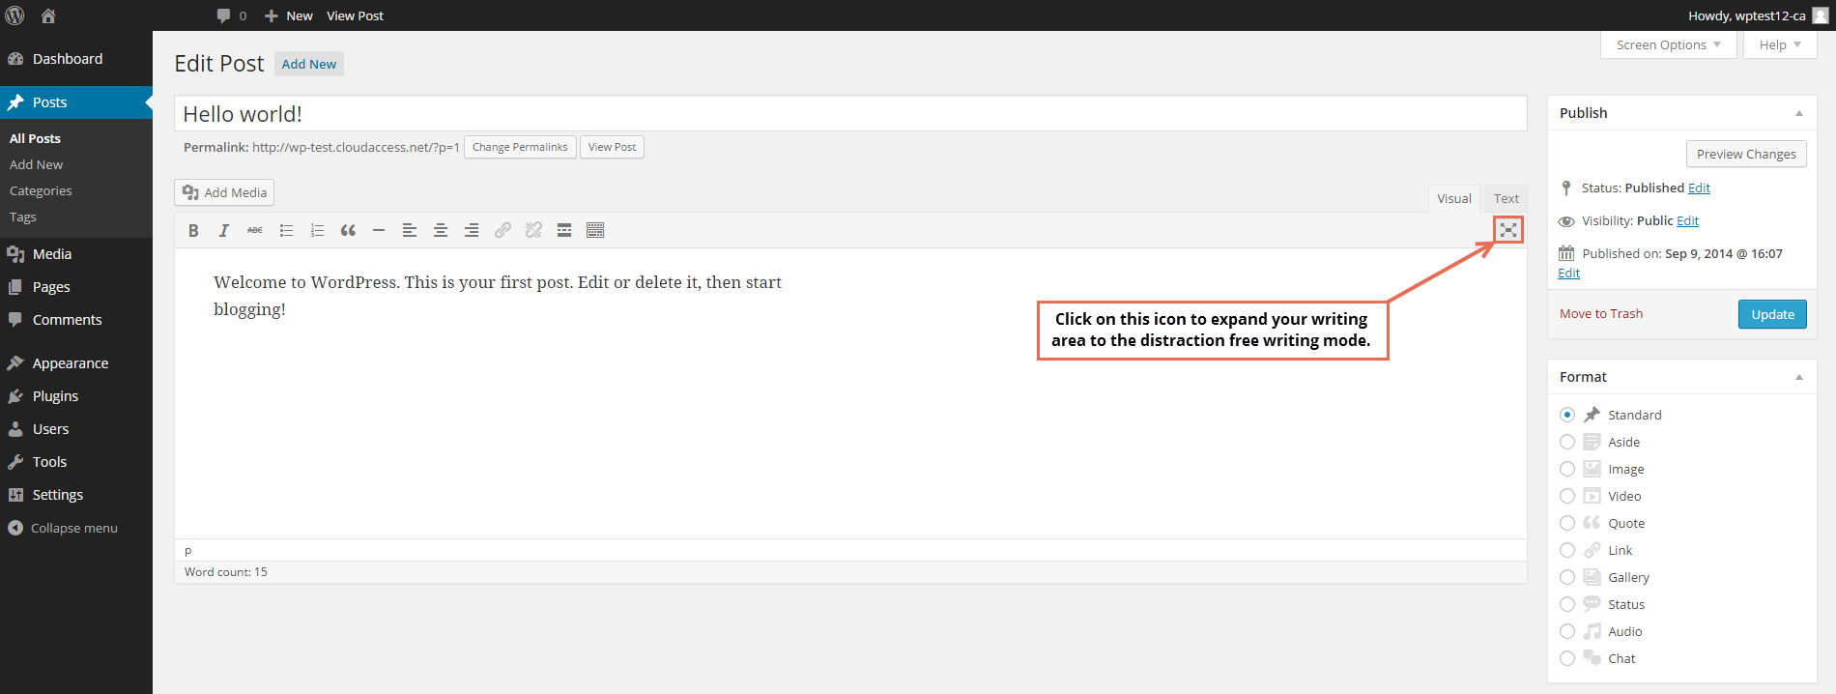Screen dimensions: 1836x694
Task: Click the Hello world! title field
Action: point(849,114)
